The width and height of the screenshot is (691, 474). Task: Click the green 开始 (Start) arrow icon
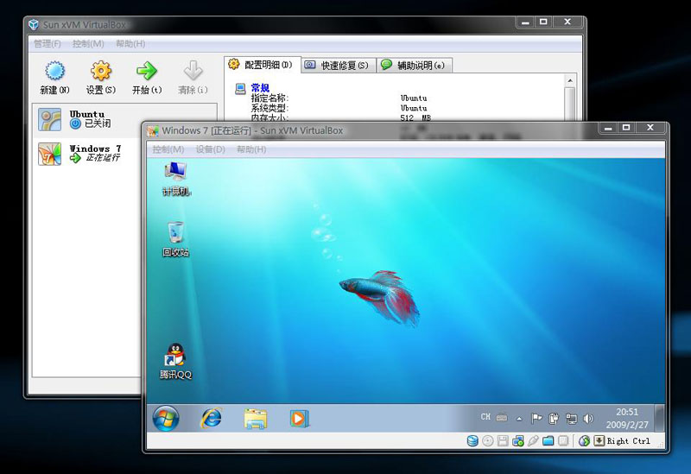(147, 71)
